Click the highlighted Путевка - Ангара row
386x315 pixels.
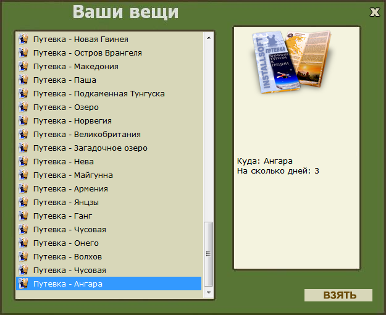click(x=109, y=283)
